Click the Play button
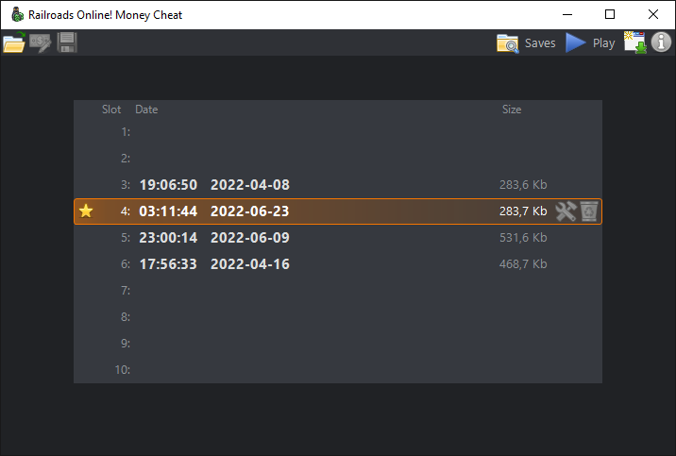Screen dimensions: 676x456 coord(590,43)
